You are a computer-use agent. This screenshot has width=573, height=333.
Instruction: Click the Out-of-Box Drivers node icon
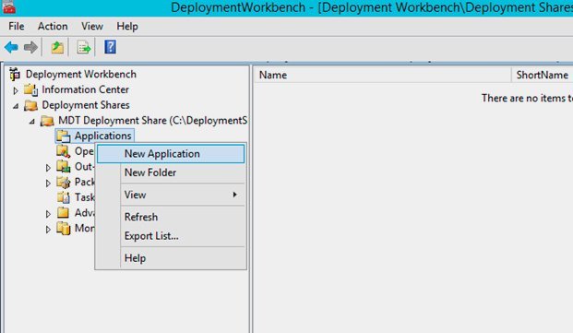click(64, 166)
